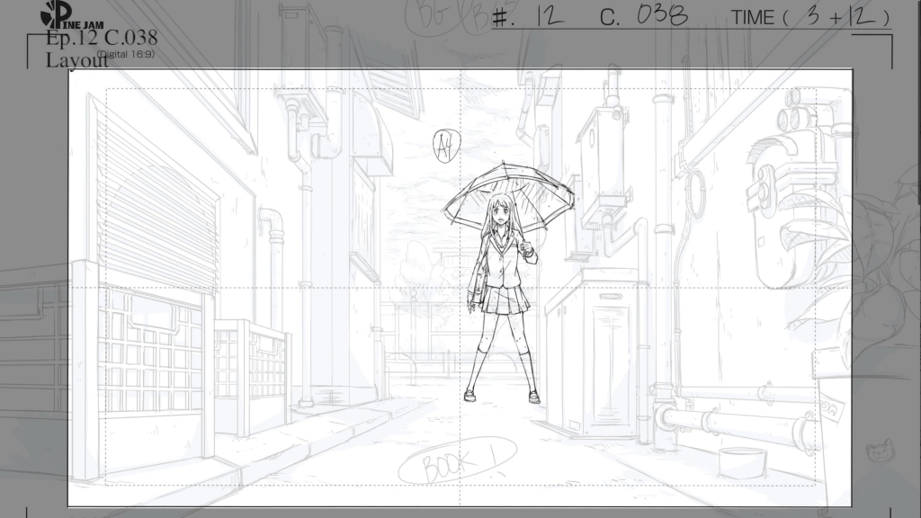Click the circled A1 cel label
921x518 pixels.
pyautogui.click(x=443, y=143)
